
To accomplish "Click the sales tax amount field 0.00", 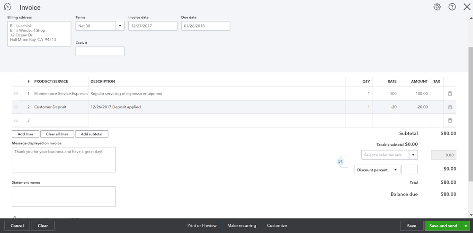I will 444,155.
